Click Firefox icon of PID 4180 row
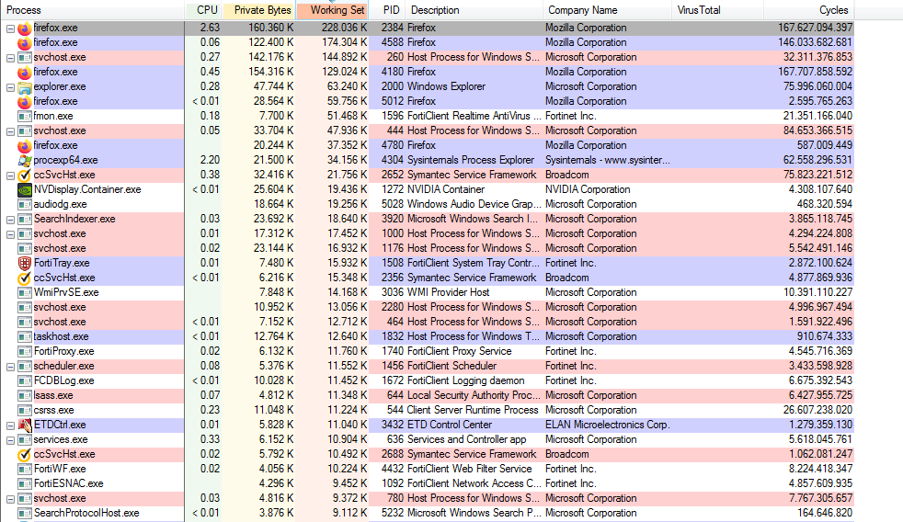Viewport: 903px width, 522px height. pyautogui.click(x=24, y=72)
